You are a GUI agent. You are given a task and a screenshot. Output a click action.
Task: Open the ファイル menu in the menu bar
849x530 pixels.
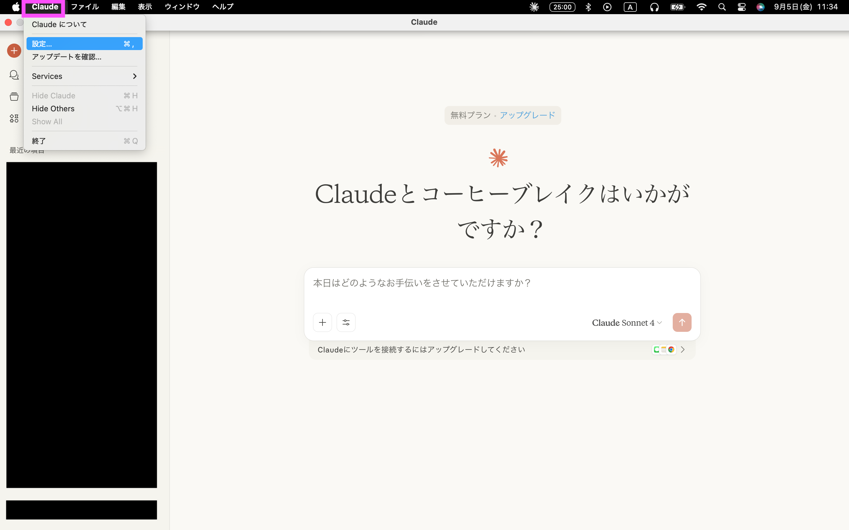pyautogui.click(x=85, y=7)
